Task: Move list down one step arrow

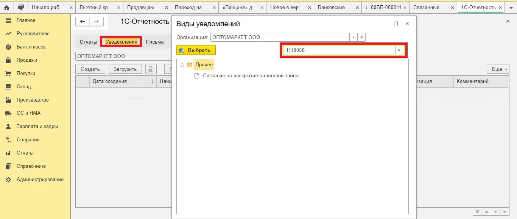Action: (x=496, y=211)
